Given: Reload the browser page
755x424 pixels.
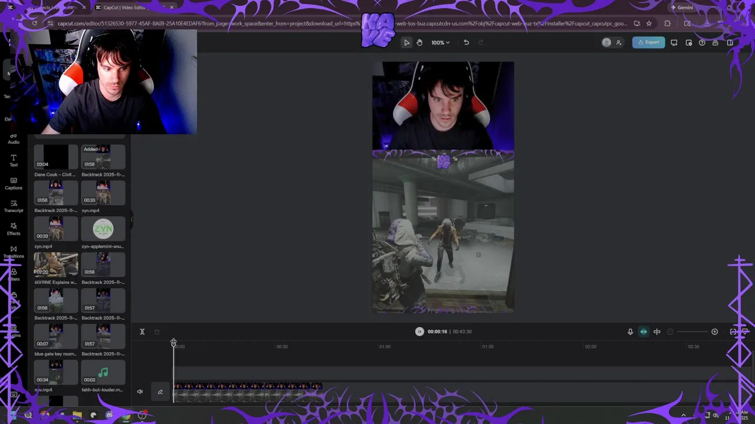Looking at the screenshot, I should tap(35, 24).
